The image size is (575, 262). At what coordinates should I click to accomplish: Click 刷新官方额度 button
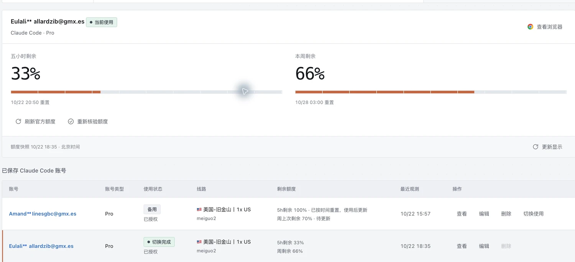35,121
